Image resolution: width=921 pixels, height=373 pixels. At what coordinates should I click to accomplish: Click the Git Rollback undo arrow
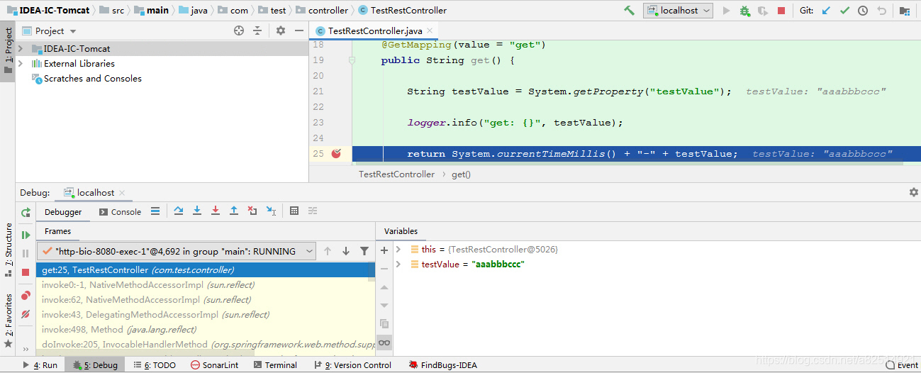(881, 11)
